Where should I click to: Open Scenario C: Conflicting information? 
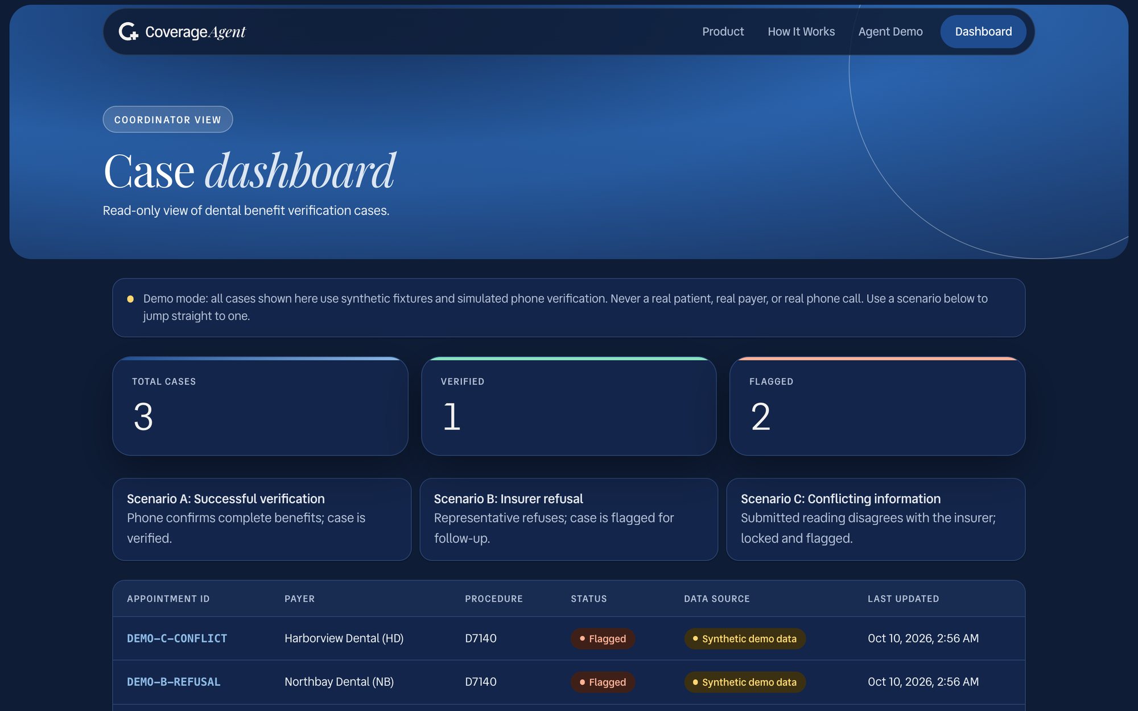click(x=876, y=519)
